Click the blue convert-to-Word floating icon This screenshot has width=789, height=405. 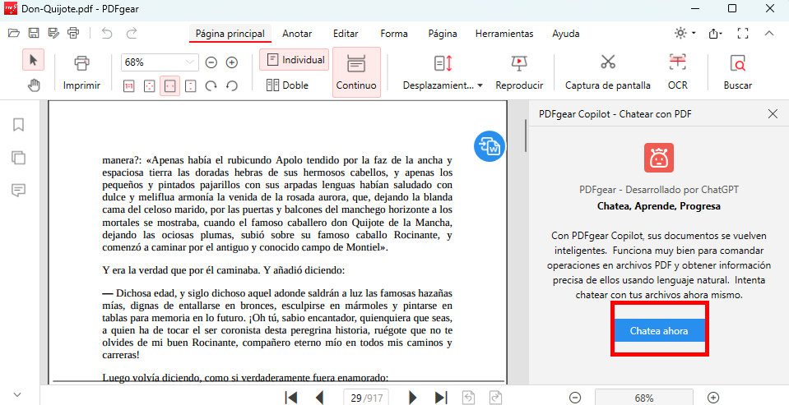click(x=490, y=145)
